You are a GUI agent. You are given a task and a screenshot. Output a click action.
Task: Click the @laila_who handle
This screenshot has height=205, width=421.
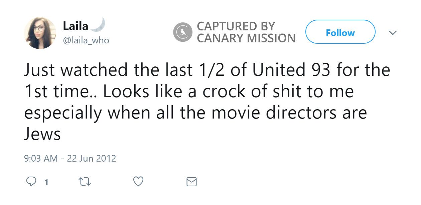(x=86, y=40)
